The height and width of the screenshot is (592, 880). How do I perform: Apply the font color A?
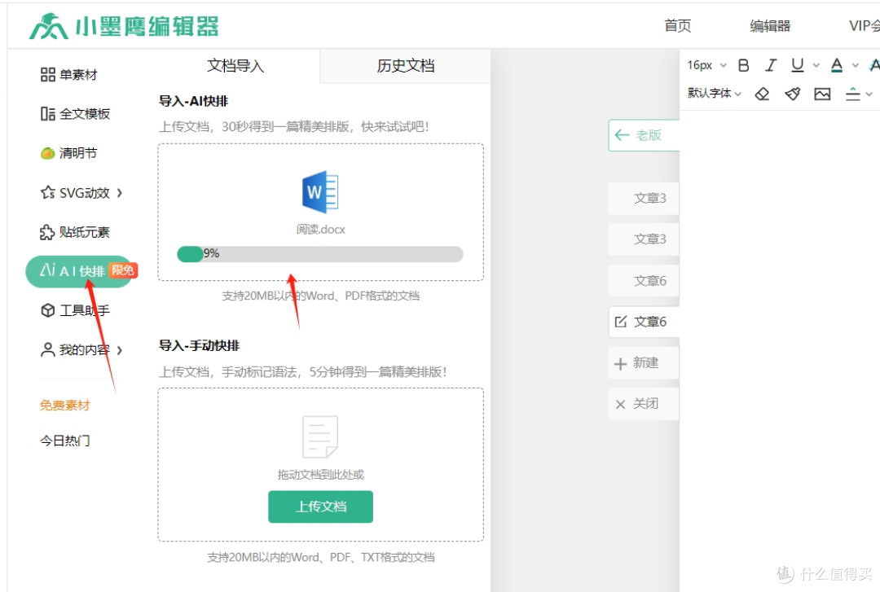pyautogui.click(x=837, y=66)
